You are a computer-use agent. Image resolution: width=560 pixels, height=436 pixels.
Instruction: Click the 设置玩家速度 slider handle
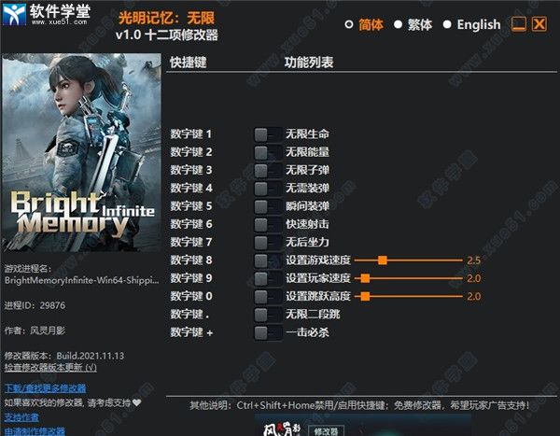point(365,278)
